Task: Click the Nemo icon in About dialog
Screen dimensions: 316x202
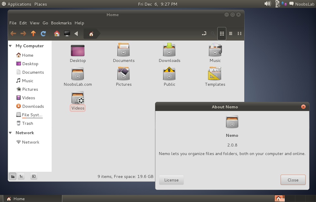Action: point(232,121)
